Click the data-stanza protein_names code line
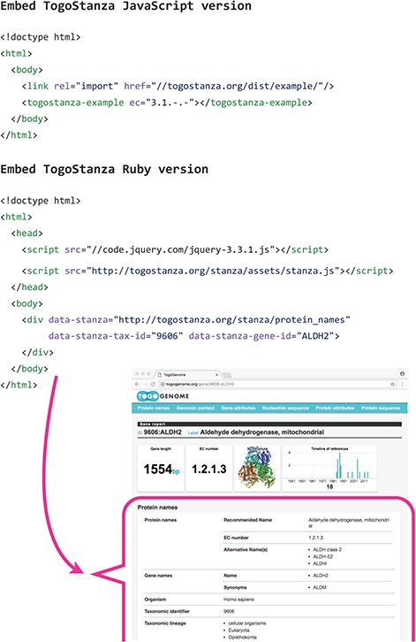This screenshot has width=416, height=642. pyautogui.click(x=186, y=319)
